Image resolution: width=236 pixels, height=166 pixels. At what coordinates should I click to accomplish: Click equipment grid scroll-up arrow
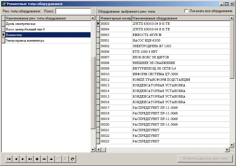click(232, 18)
